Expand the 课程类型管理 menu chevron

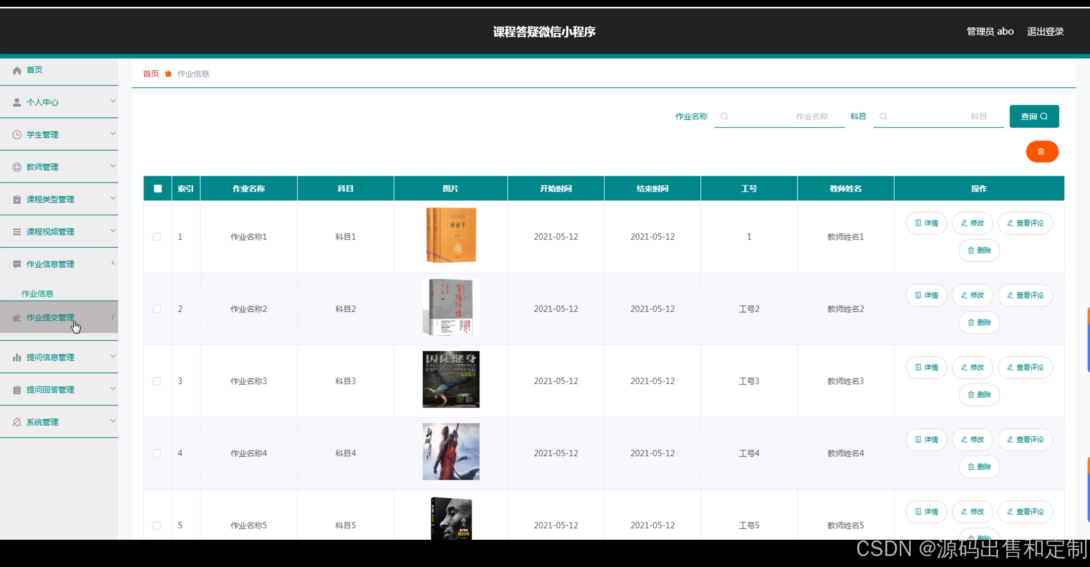click(113, 198)
